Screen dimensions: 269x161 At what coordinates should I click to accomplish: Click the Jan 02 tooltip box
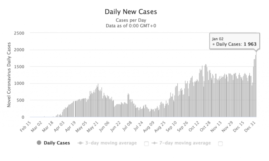pyautogui.click(x=235, y=42)
